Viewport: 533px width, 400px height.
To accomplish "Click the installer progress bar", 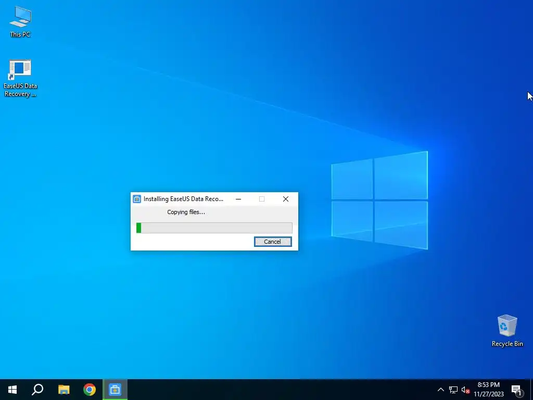I will [214, 228].
